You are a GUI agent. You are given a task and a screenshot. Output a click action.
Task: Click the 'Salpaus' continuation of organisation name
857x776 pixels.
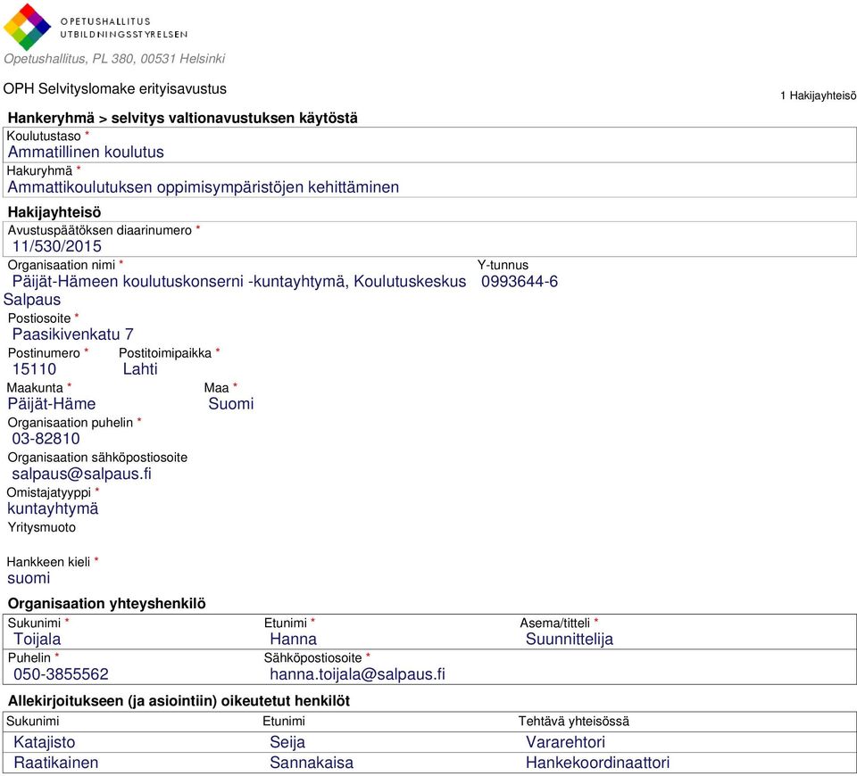32,300
